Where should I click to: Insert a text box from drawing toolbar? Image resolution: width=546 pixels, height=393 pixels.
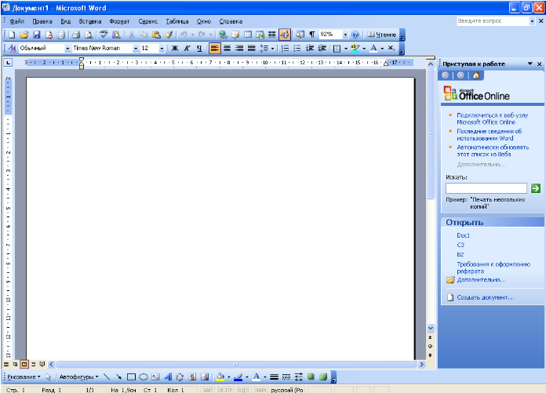pos(155,377)
